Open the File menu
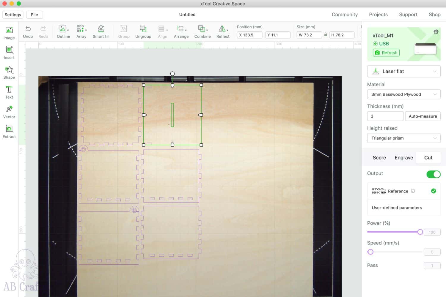 tap(34, 15)
